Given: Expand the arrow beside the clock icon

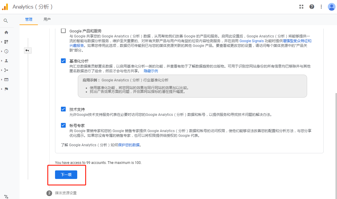Looking at the screenshot, I should [2, 51].
